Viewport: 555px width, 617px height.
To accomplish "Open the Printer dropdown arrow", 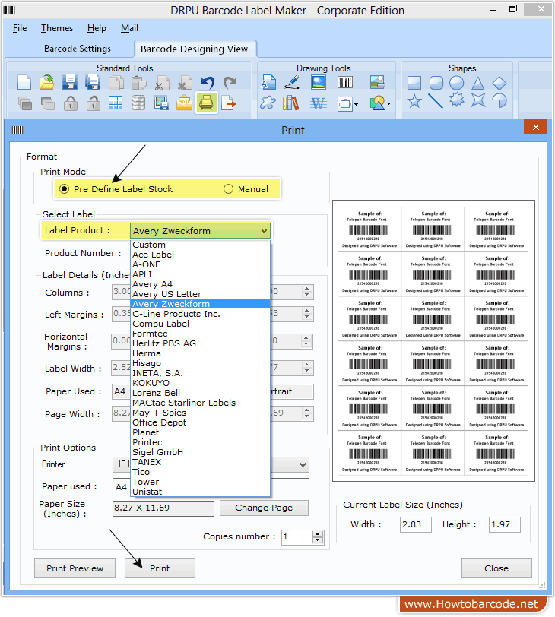I will pos(303,465).
